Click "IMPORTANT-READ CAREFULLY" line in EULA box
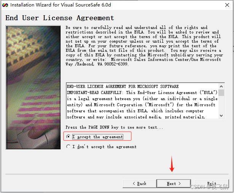This screenshot has height=193, width=234. 142,93
